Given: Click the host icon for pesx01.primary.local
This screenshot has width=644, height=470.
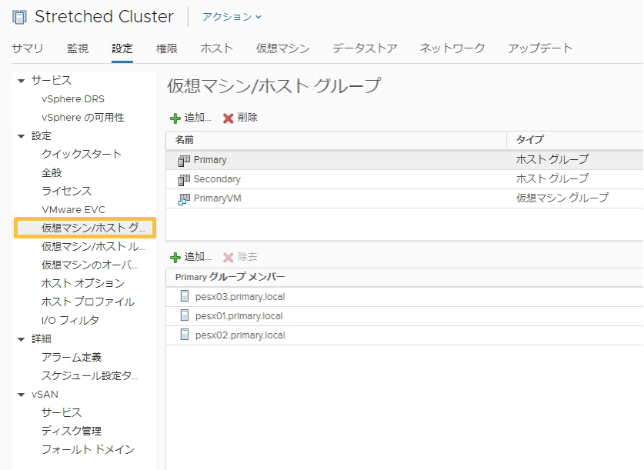Looking at the screenshot, I should tap(185, 315).
